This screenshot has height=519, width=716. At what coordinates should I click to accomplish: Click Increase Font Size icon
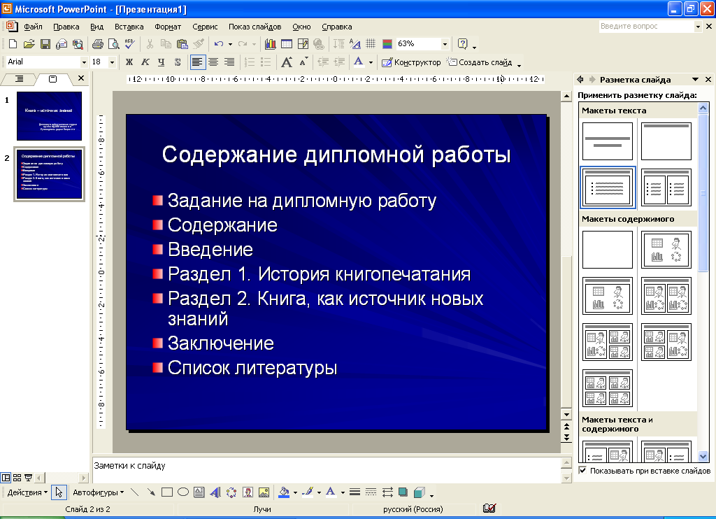click(x=287, y=62)
